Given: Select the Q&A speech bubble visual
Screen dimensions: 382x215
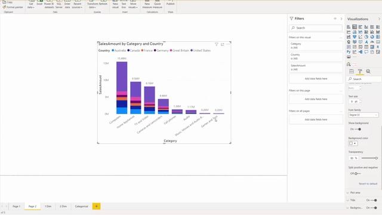Looking at the screenshot, I should coord(366,52).
